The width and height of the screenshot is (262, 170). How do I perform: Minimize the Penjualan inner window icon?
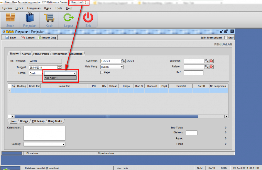(222, 31)
